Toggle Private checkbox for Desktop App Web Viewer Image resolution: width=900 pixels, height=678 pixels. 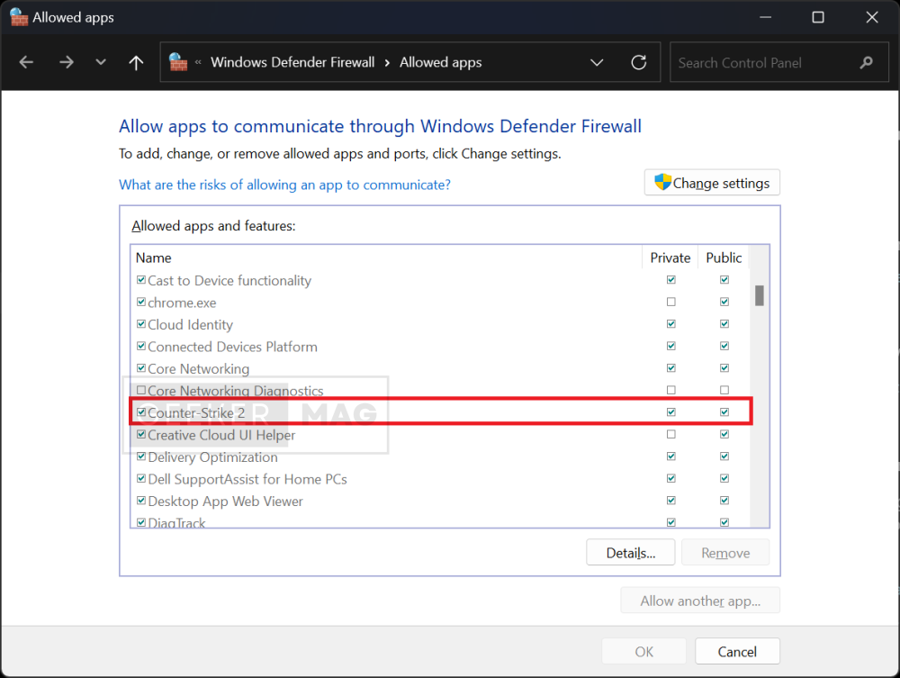(x=671, y=500)
